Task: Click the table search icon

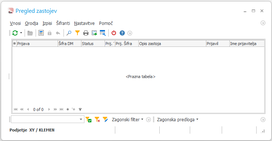Action: coord(103,33)
